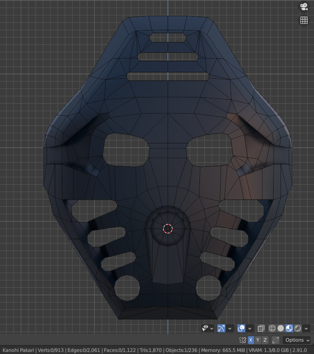Toggle X-Ray mode icon
This screenshot has width=314, height=354.
click(x=261, y=328)
